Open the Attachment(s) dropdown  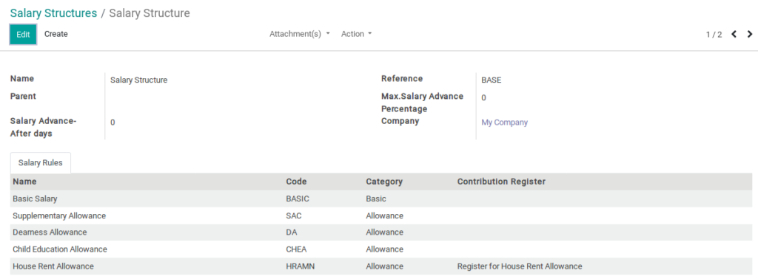pyautogui.click(x=300, y=34)
